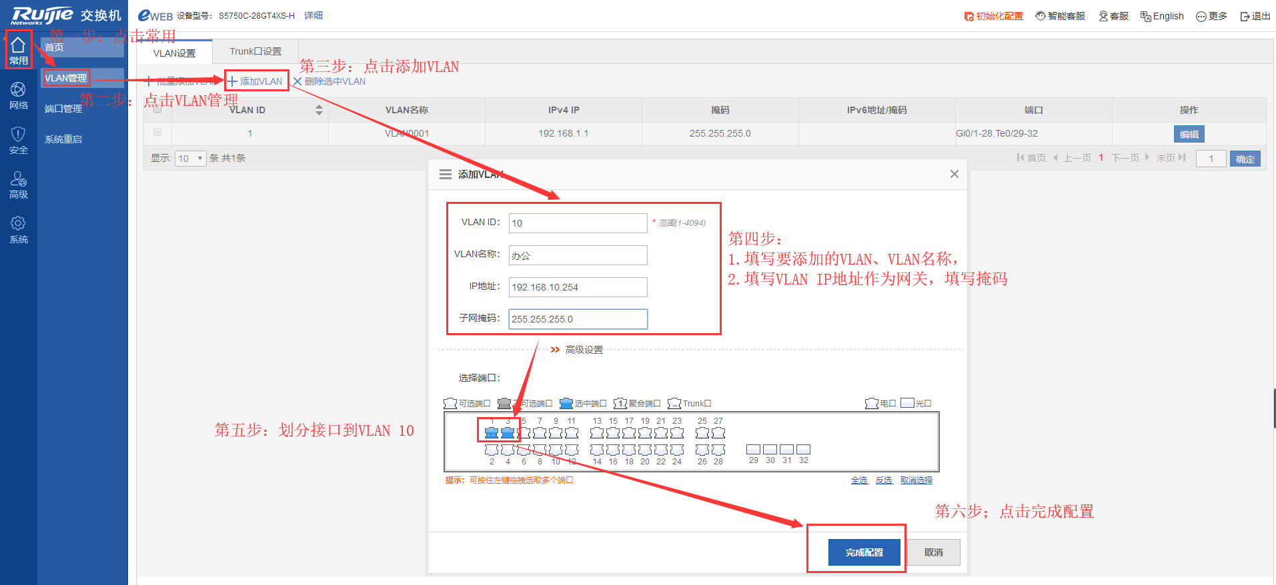Viewport: 1276px width, 585px height.
Task: Toggle switch port 5 selection
Action: pos(524,433)
